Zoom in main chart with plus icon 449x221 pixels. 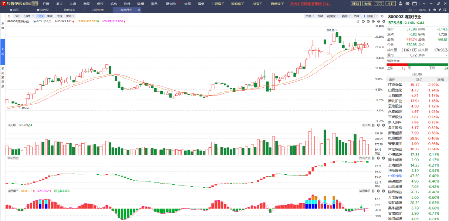click(363, 22)
